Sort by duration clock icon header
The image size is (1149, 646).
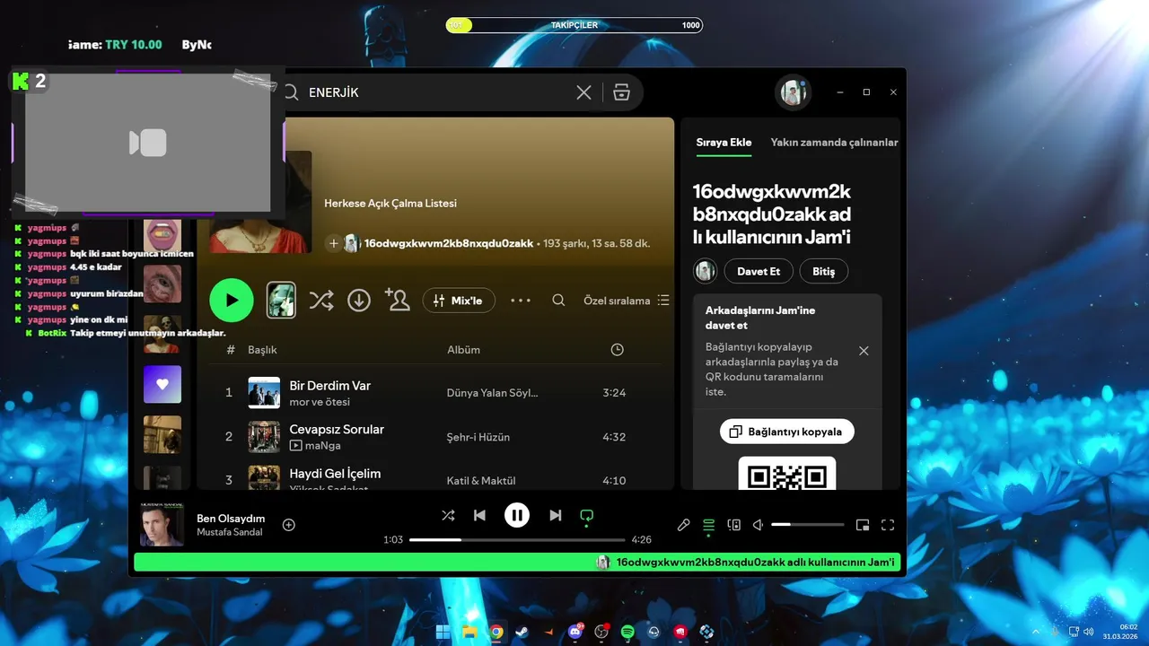coord(617,350)
